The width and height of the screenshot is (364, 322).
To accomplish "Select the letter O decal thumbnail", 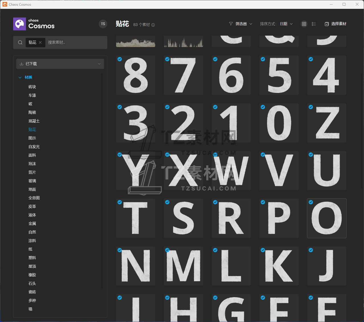I will click(327, 218).
